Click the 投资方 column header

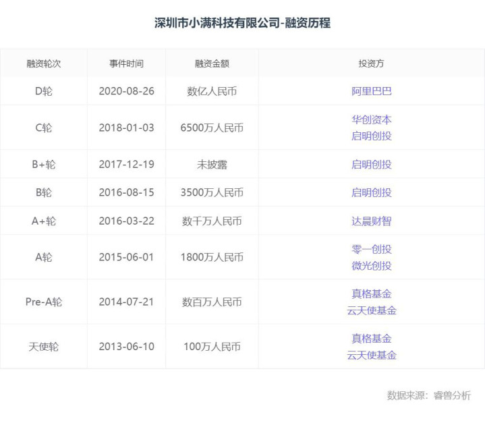tap(371, 63)
